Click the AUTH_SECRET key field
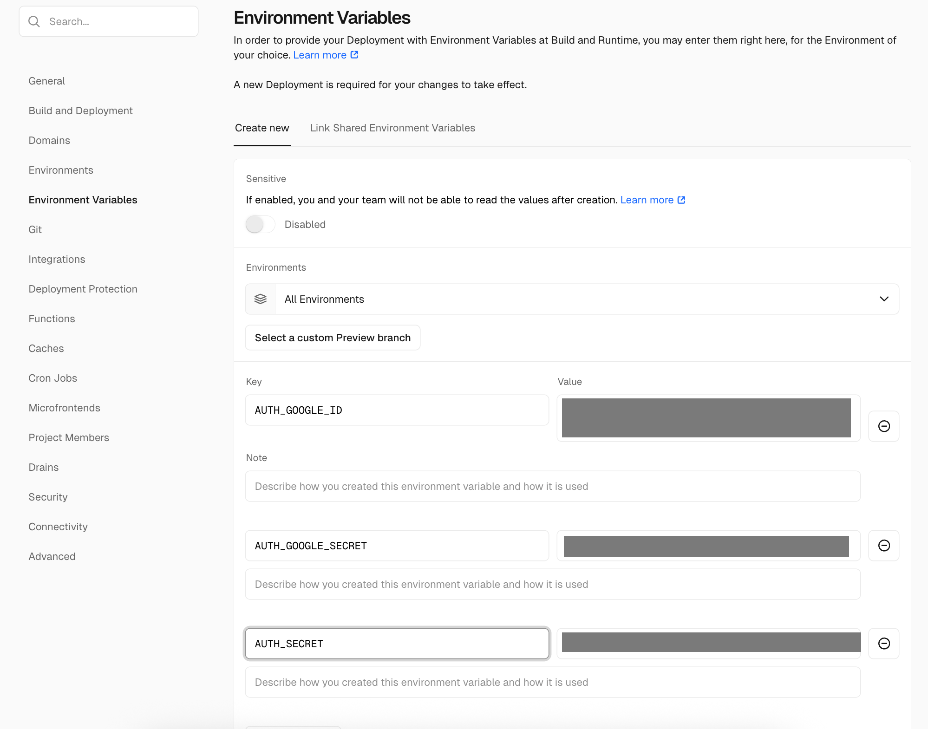The height and width of the screenshot is (729, 928). click(397, 644)
